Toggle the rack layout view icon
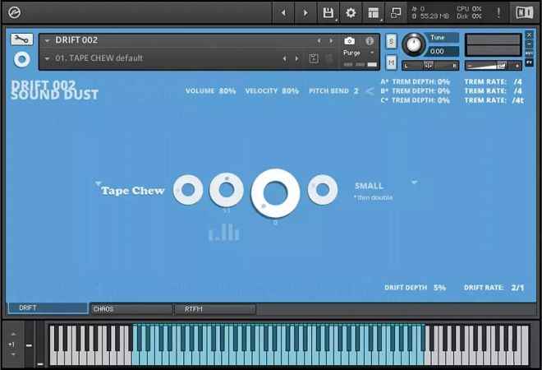The image size is (542, 370). [x=374, y=13]
